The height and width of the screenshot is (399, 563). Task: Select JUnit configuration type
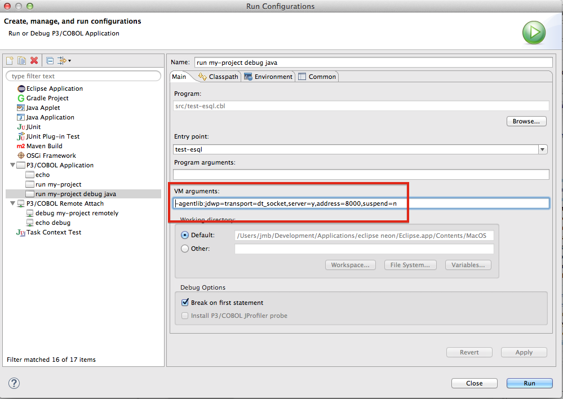point(29,127)
